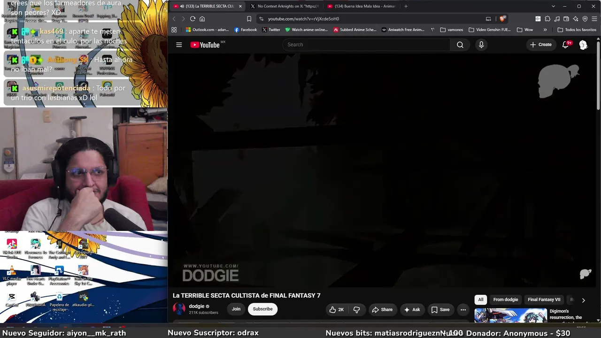Open Papelera de reciclaje on desktop
This screenshot has width=601, height=338.
(x=59, y=301)
